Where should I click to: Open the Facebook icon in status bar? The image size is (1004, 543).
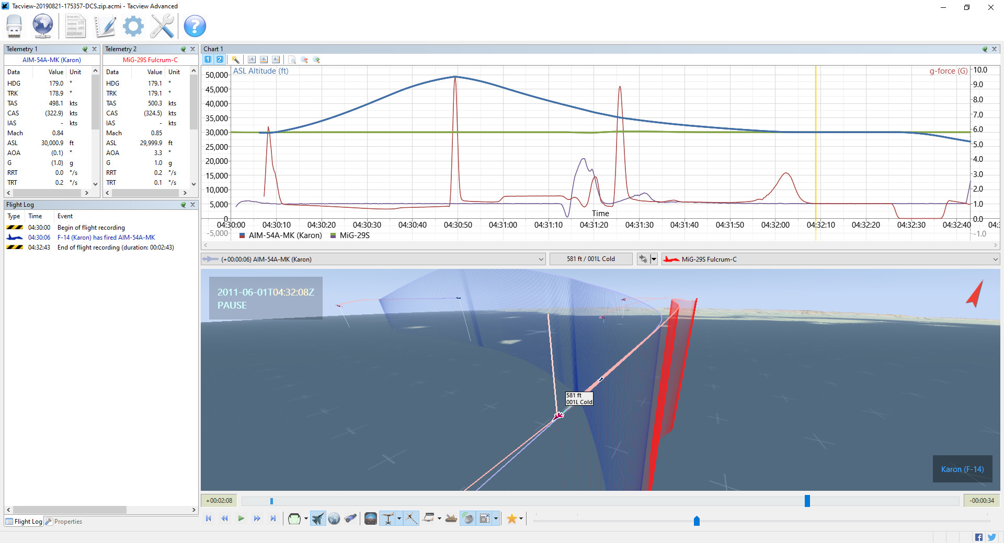[x=979, y=537]
